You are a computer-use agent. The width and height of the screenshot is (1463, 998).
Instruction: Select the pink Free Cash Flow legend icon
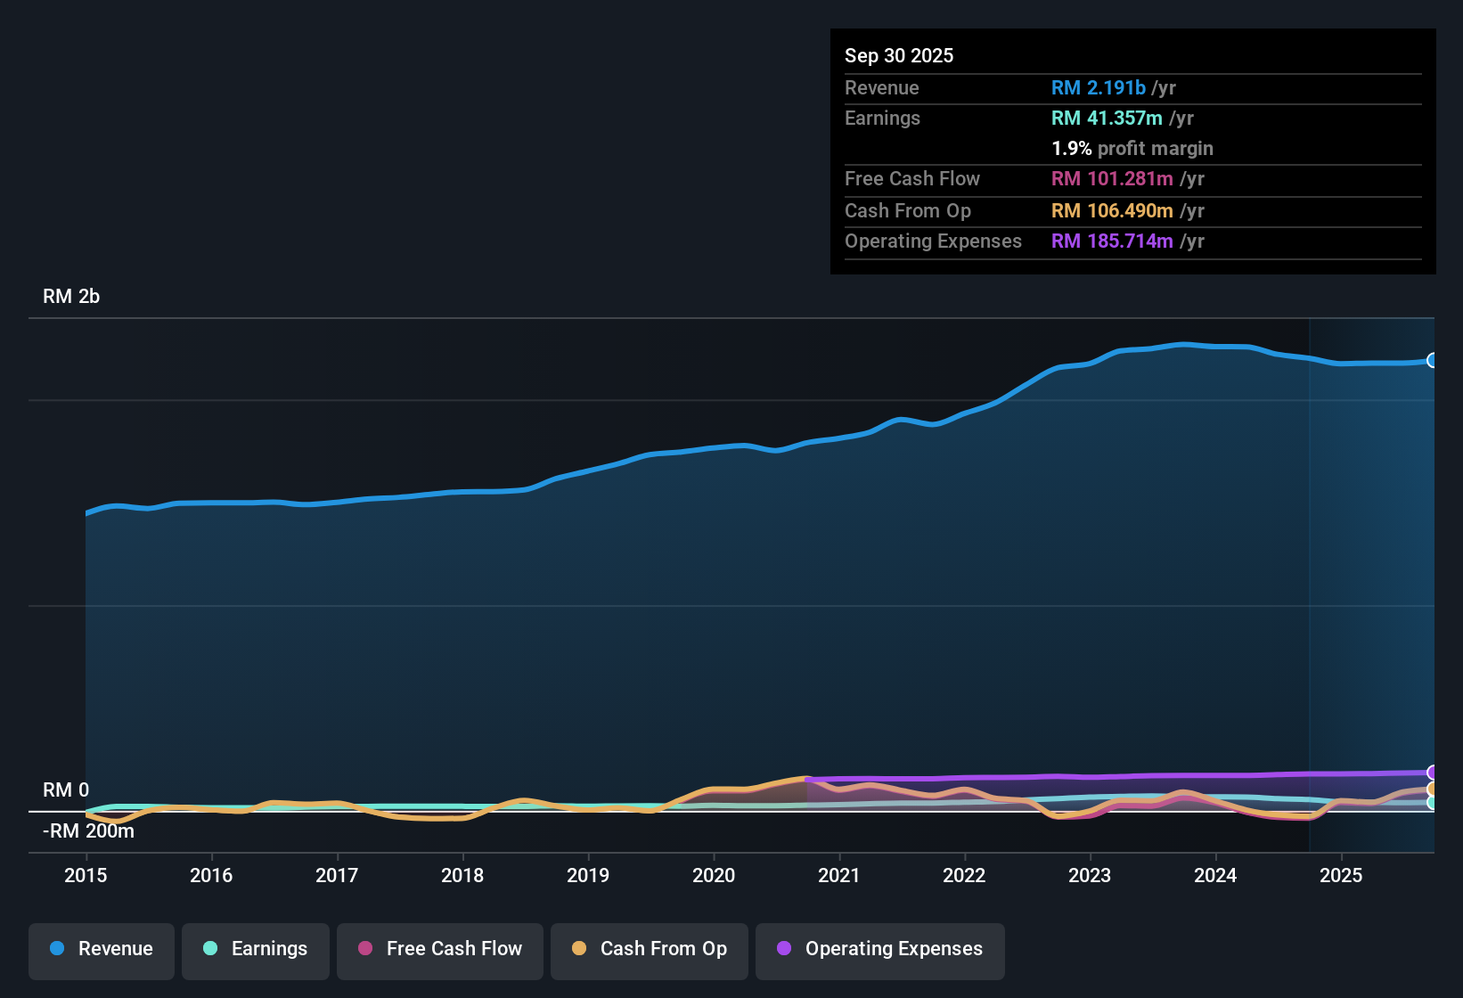(x=364, y=949)
